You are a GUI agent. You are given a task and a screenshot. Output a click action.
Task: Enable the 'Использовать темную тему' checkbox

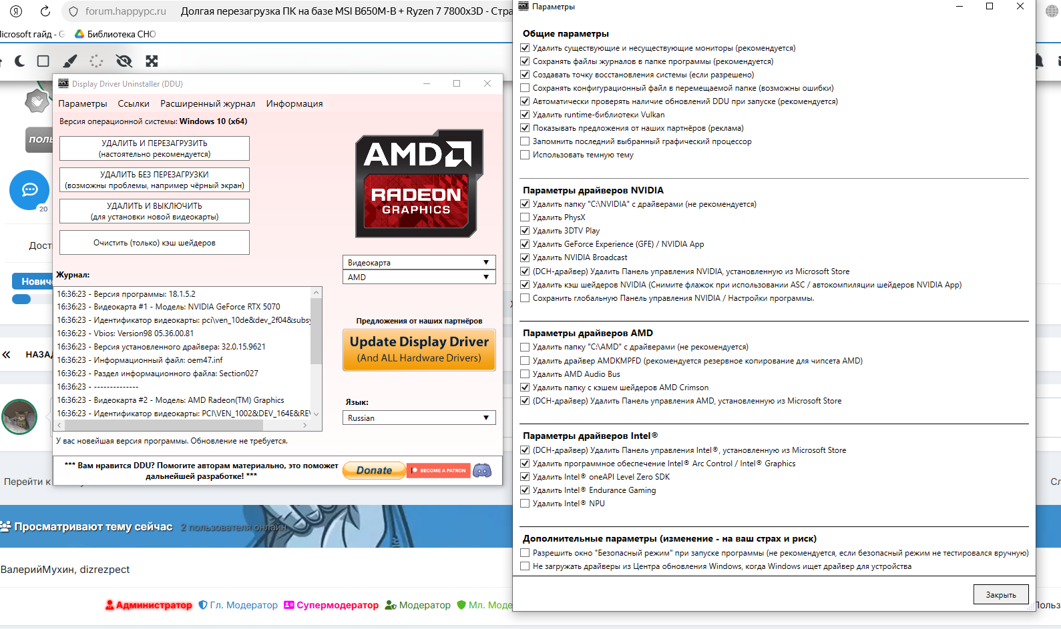pyautogui.click(x=525, y=155)
